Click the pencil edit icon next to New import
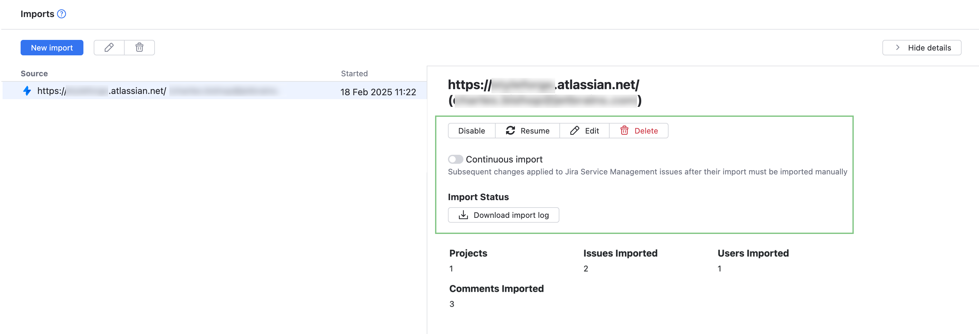 (x=109, y=47)
